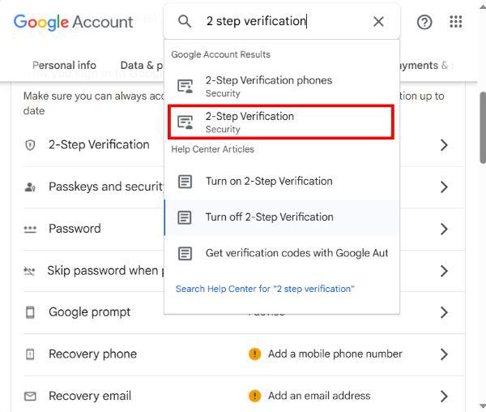The image size is (486, 412).
Task: Expand the 2-Step Verification row chevron
Action: point(444,145)
